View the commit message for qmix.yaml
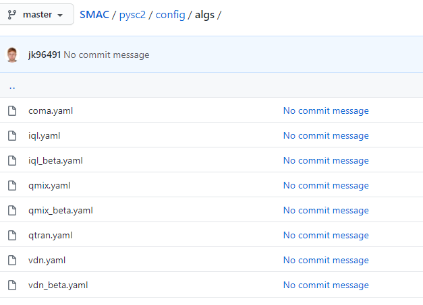 pyautogui.click(x=326, y=185)
